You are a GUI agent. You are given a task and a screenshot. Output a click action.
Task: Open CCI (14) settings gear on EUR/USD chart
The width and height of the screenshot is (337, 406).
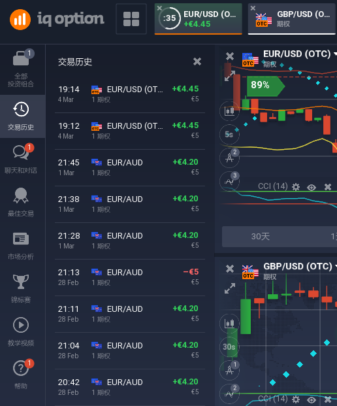coord(296,187)
